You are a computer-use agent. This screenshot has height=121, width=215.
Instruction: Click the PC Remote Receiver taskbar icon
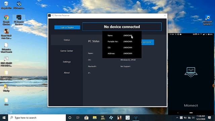pos(136,118)
